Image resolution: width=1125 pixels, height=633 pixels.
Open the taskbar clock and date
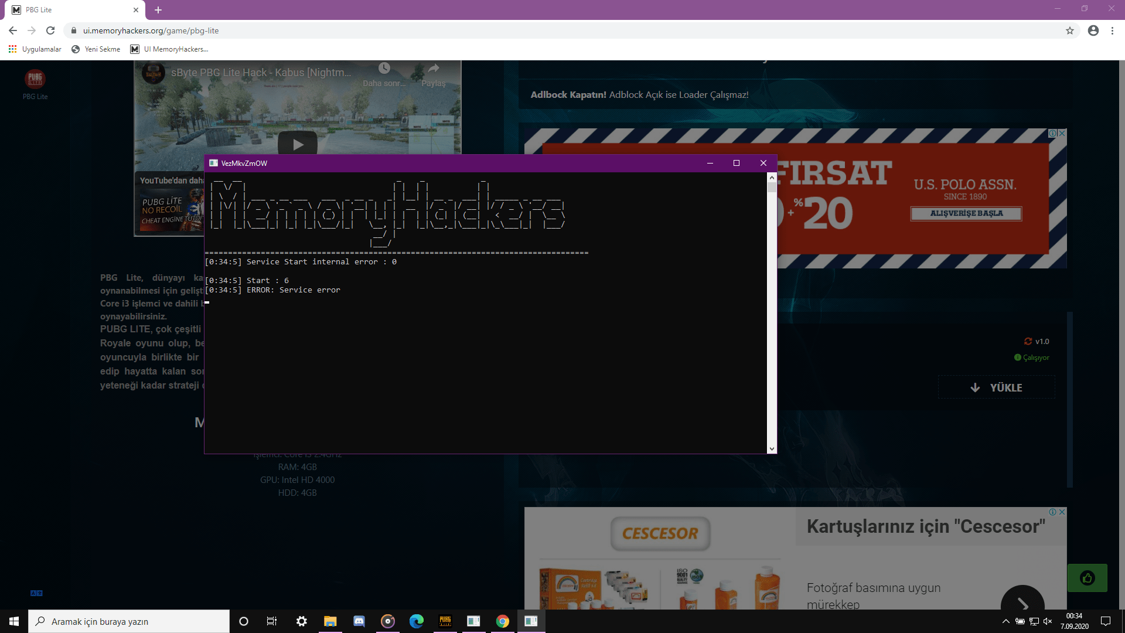tap(1075, 621)
